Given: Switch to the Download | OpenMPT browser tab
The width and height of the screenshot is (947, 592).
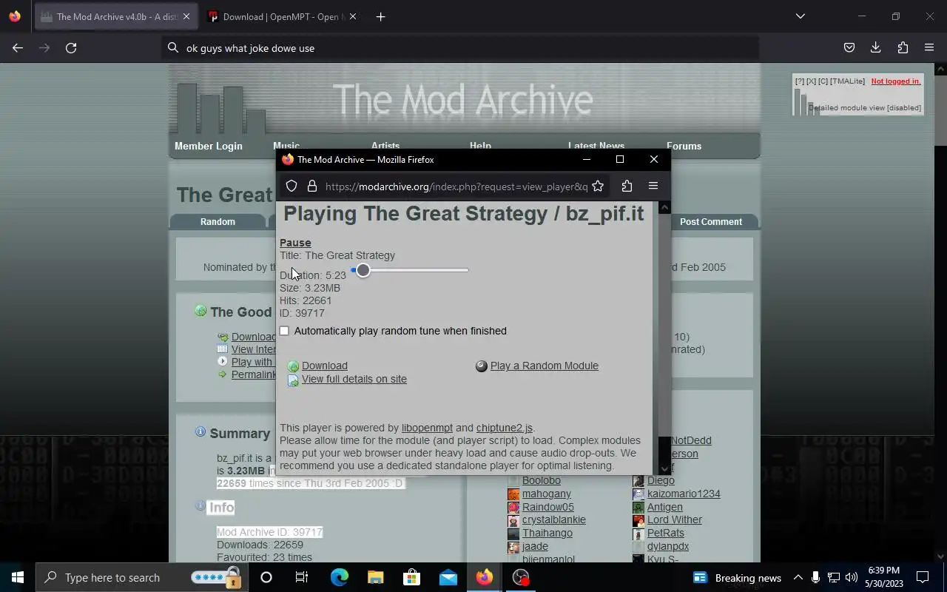Looking at the screenshot, I should tap(281, 16).
